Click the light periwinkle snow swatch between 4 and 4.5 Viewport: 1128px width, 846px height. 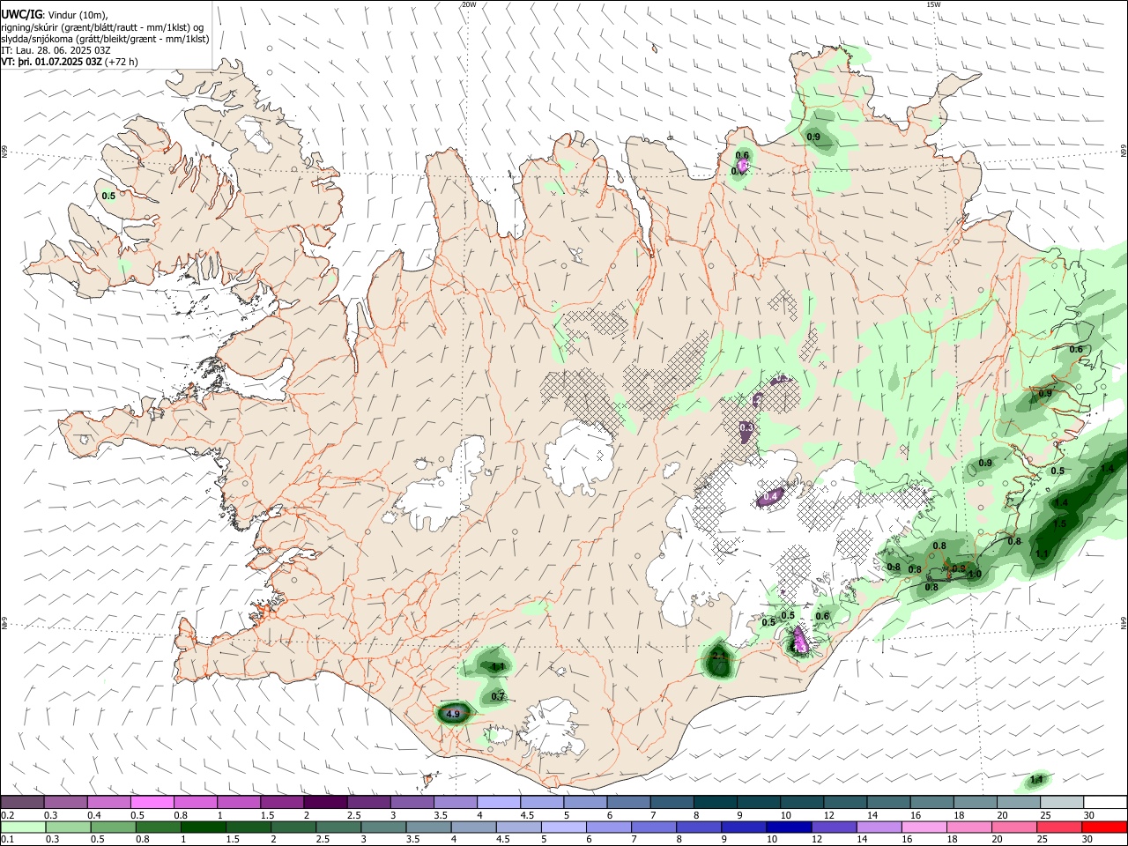[498, 802]
